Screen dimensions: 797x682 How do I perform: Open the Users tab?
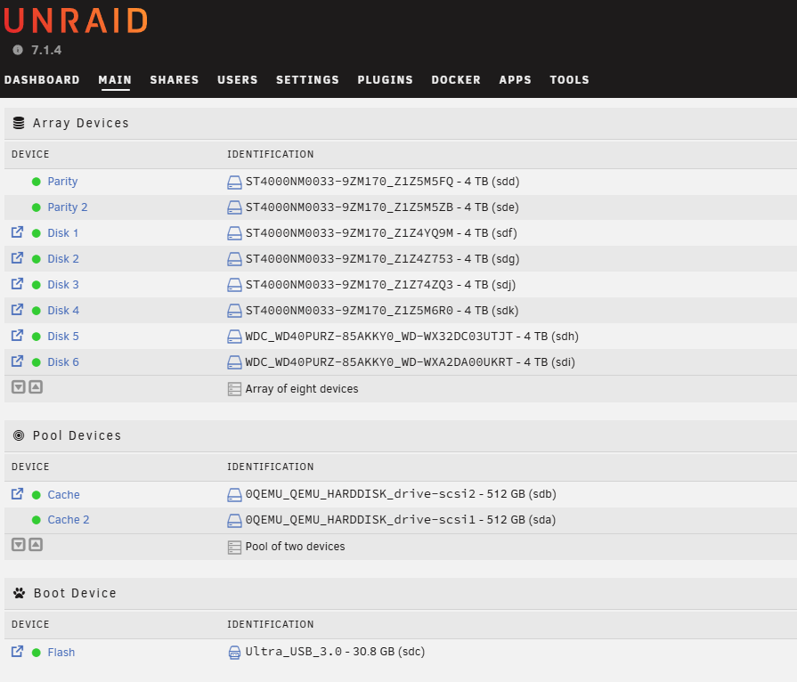(238, 80)
